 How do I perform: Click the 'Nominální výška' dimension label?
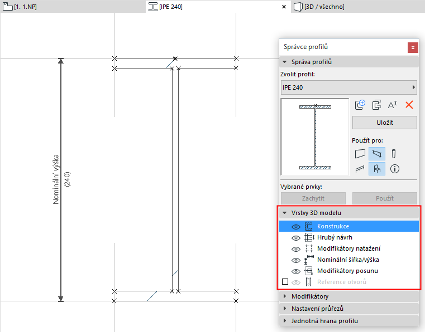(x=56, y=179)
